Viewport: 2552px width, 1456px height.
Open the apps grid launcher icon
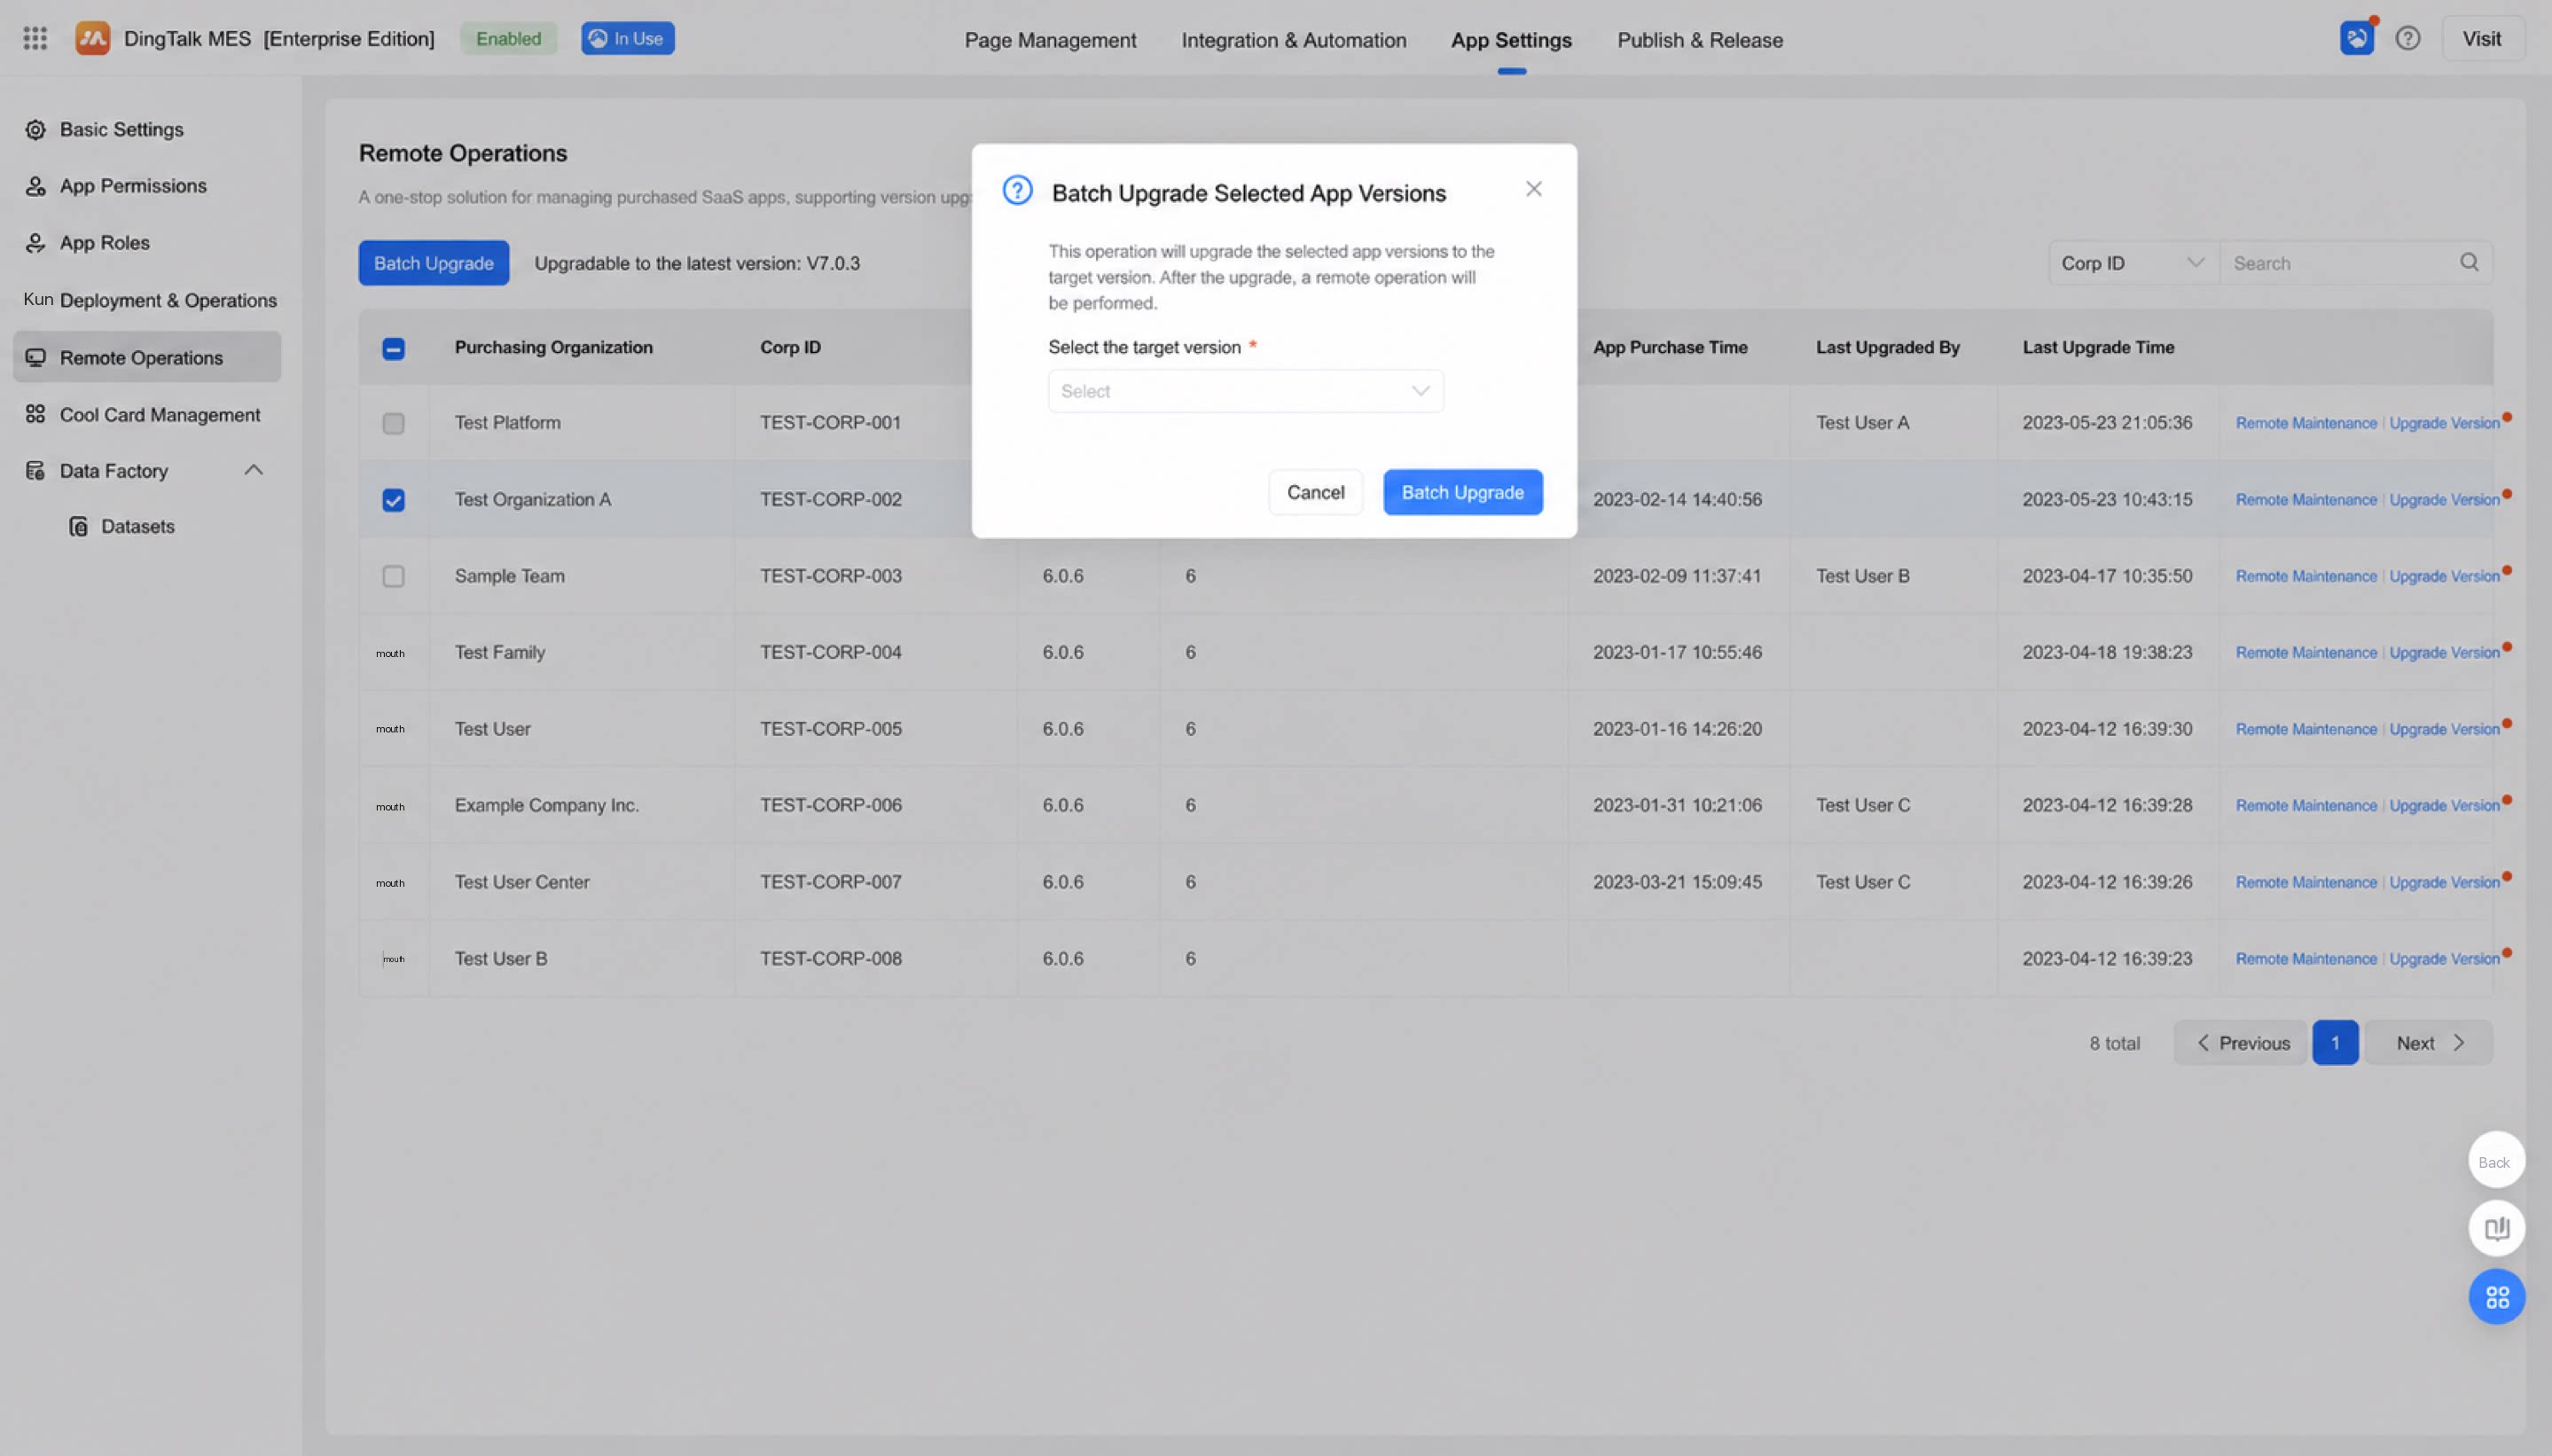coord(35,38)
